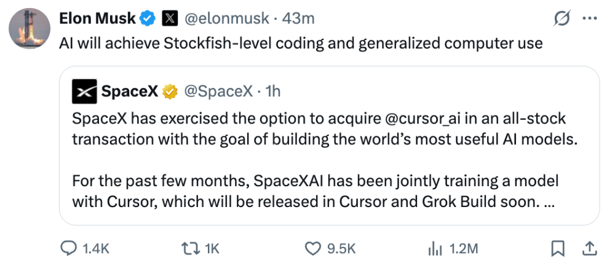Open Elon Musk's profile picture
The width and height of the screenshot is (615, 266).
[x=30, y=28]
